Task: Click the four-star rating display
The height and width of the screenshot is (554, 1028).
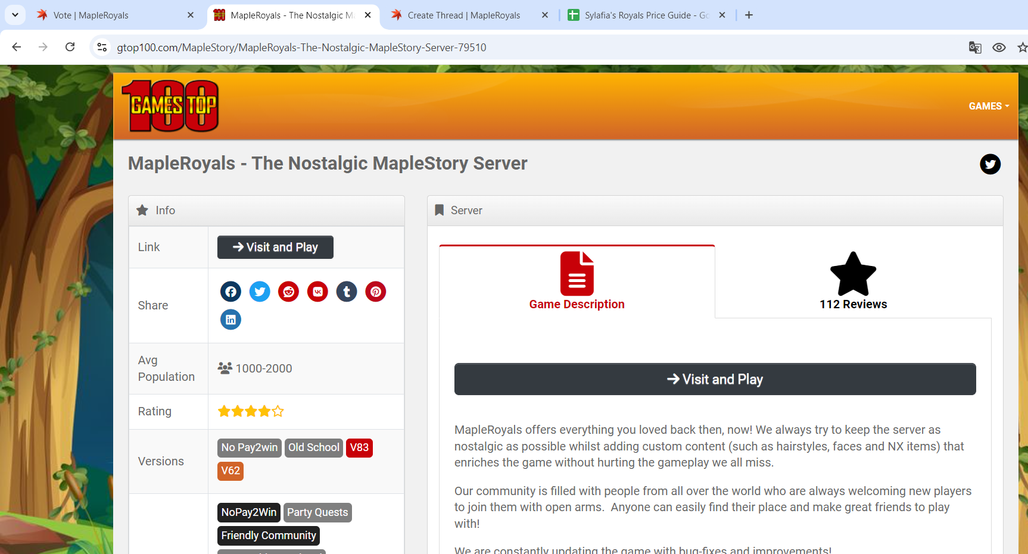Action: pos(251,411)
